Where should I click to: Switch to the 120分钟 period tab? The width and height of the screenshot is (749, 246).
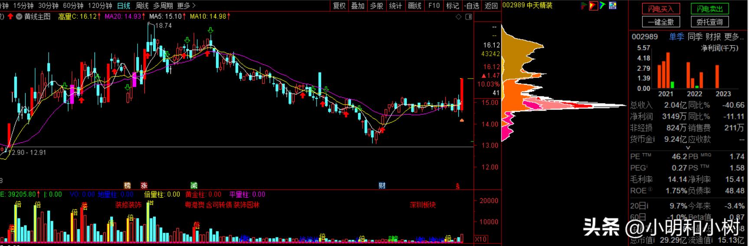100,6
